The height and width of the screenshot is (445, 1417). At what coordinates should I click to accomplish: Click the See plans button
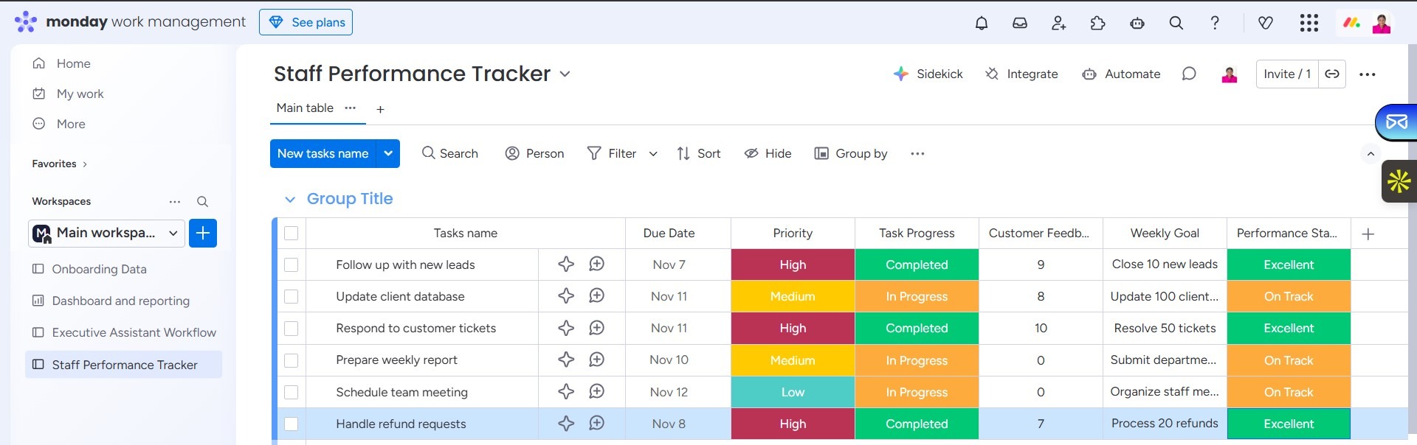pyautogui.click(x=306, y=22)
